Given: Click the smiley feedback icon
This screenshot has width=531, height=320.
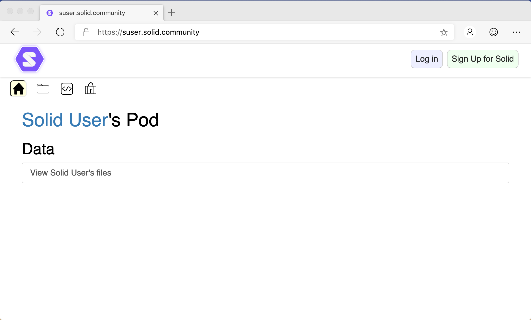Looking at the screenshot, I should [493, 32].
